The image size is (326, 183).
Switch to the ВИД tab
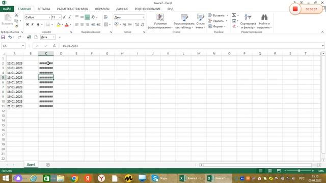pos(170,9)
